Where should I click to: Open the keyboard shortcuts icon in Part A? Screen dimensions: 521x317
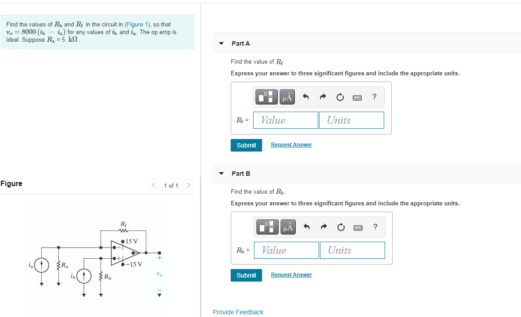pyautogui.click(x=357, y=97)
